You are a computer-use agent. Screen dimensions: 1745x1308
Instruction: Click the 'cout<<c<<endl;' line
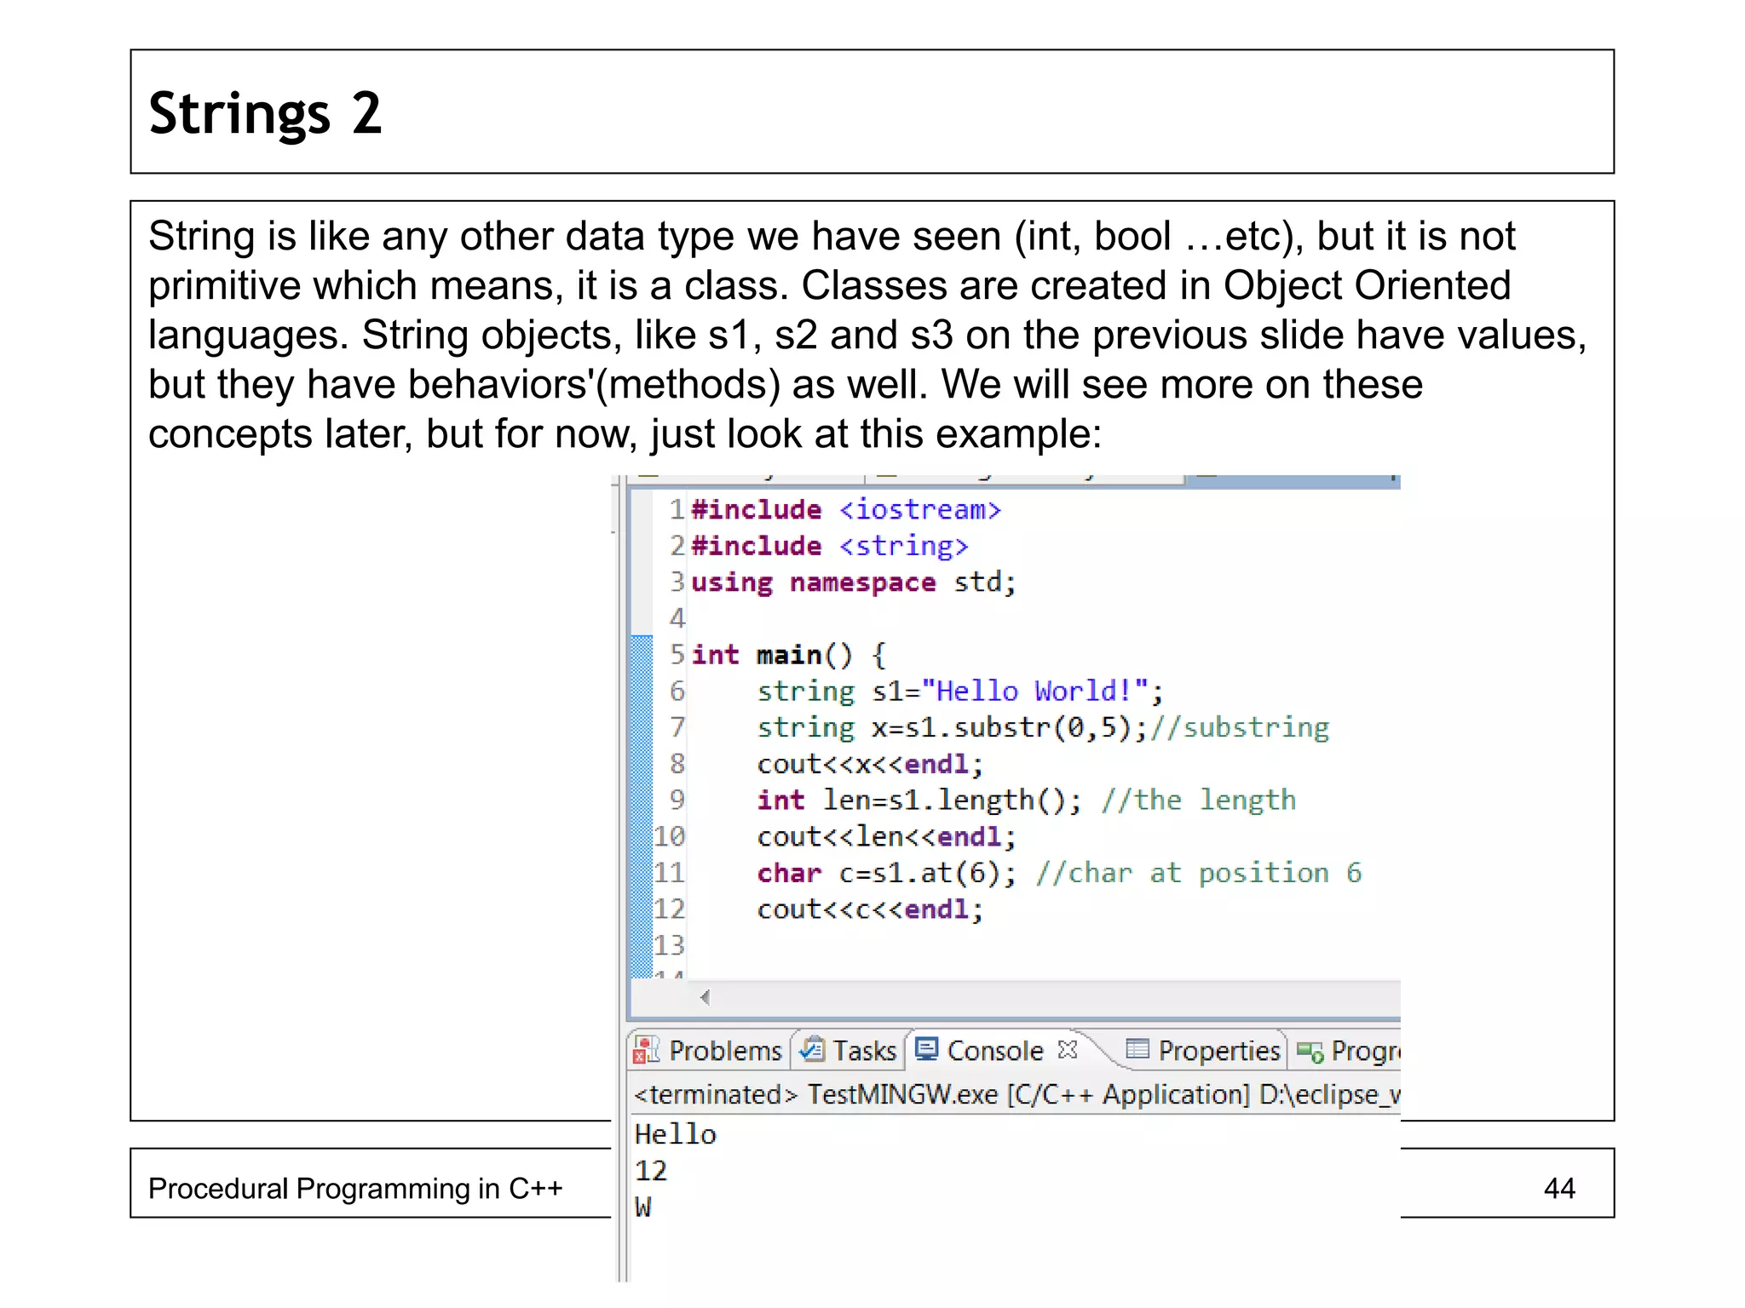pos(870,909)
